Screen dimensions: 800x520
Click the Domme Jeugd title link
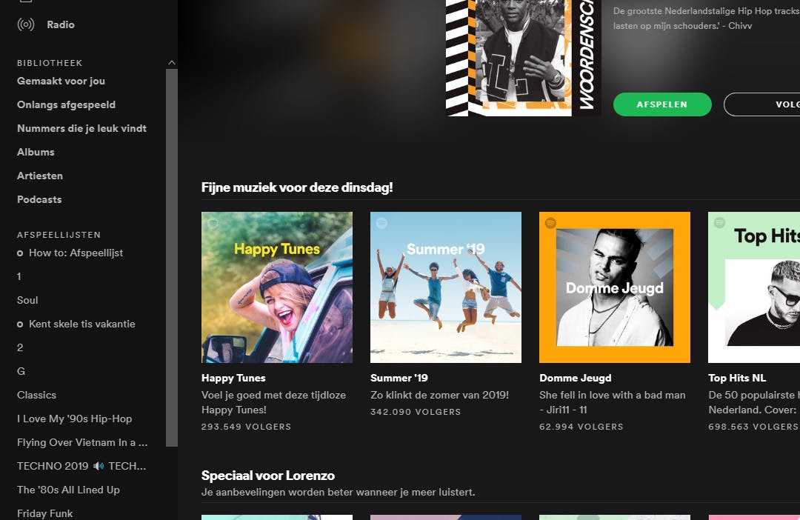(x=576, y=378)
